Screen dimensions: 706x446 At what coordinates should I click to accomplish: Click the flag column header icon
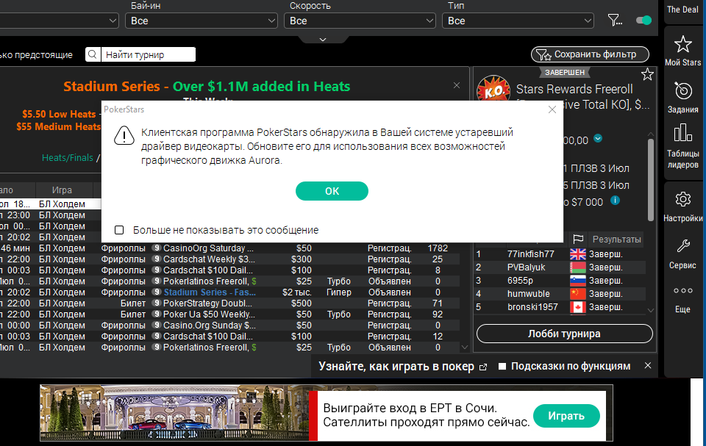click(x=578, y=239)
